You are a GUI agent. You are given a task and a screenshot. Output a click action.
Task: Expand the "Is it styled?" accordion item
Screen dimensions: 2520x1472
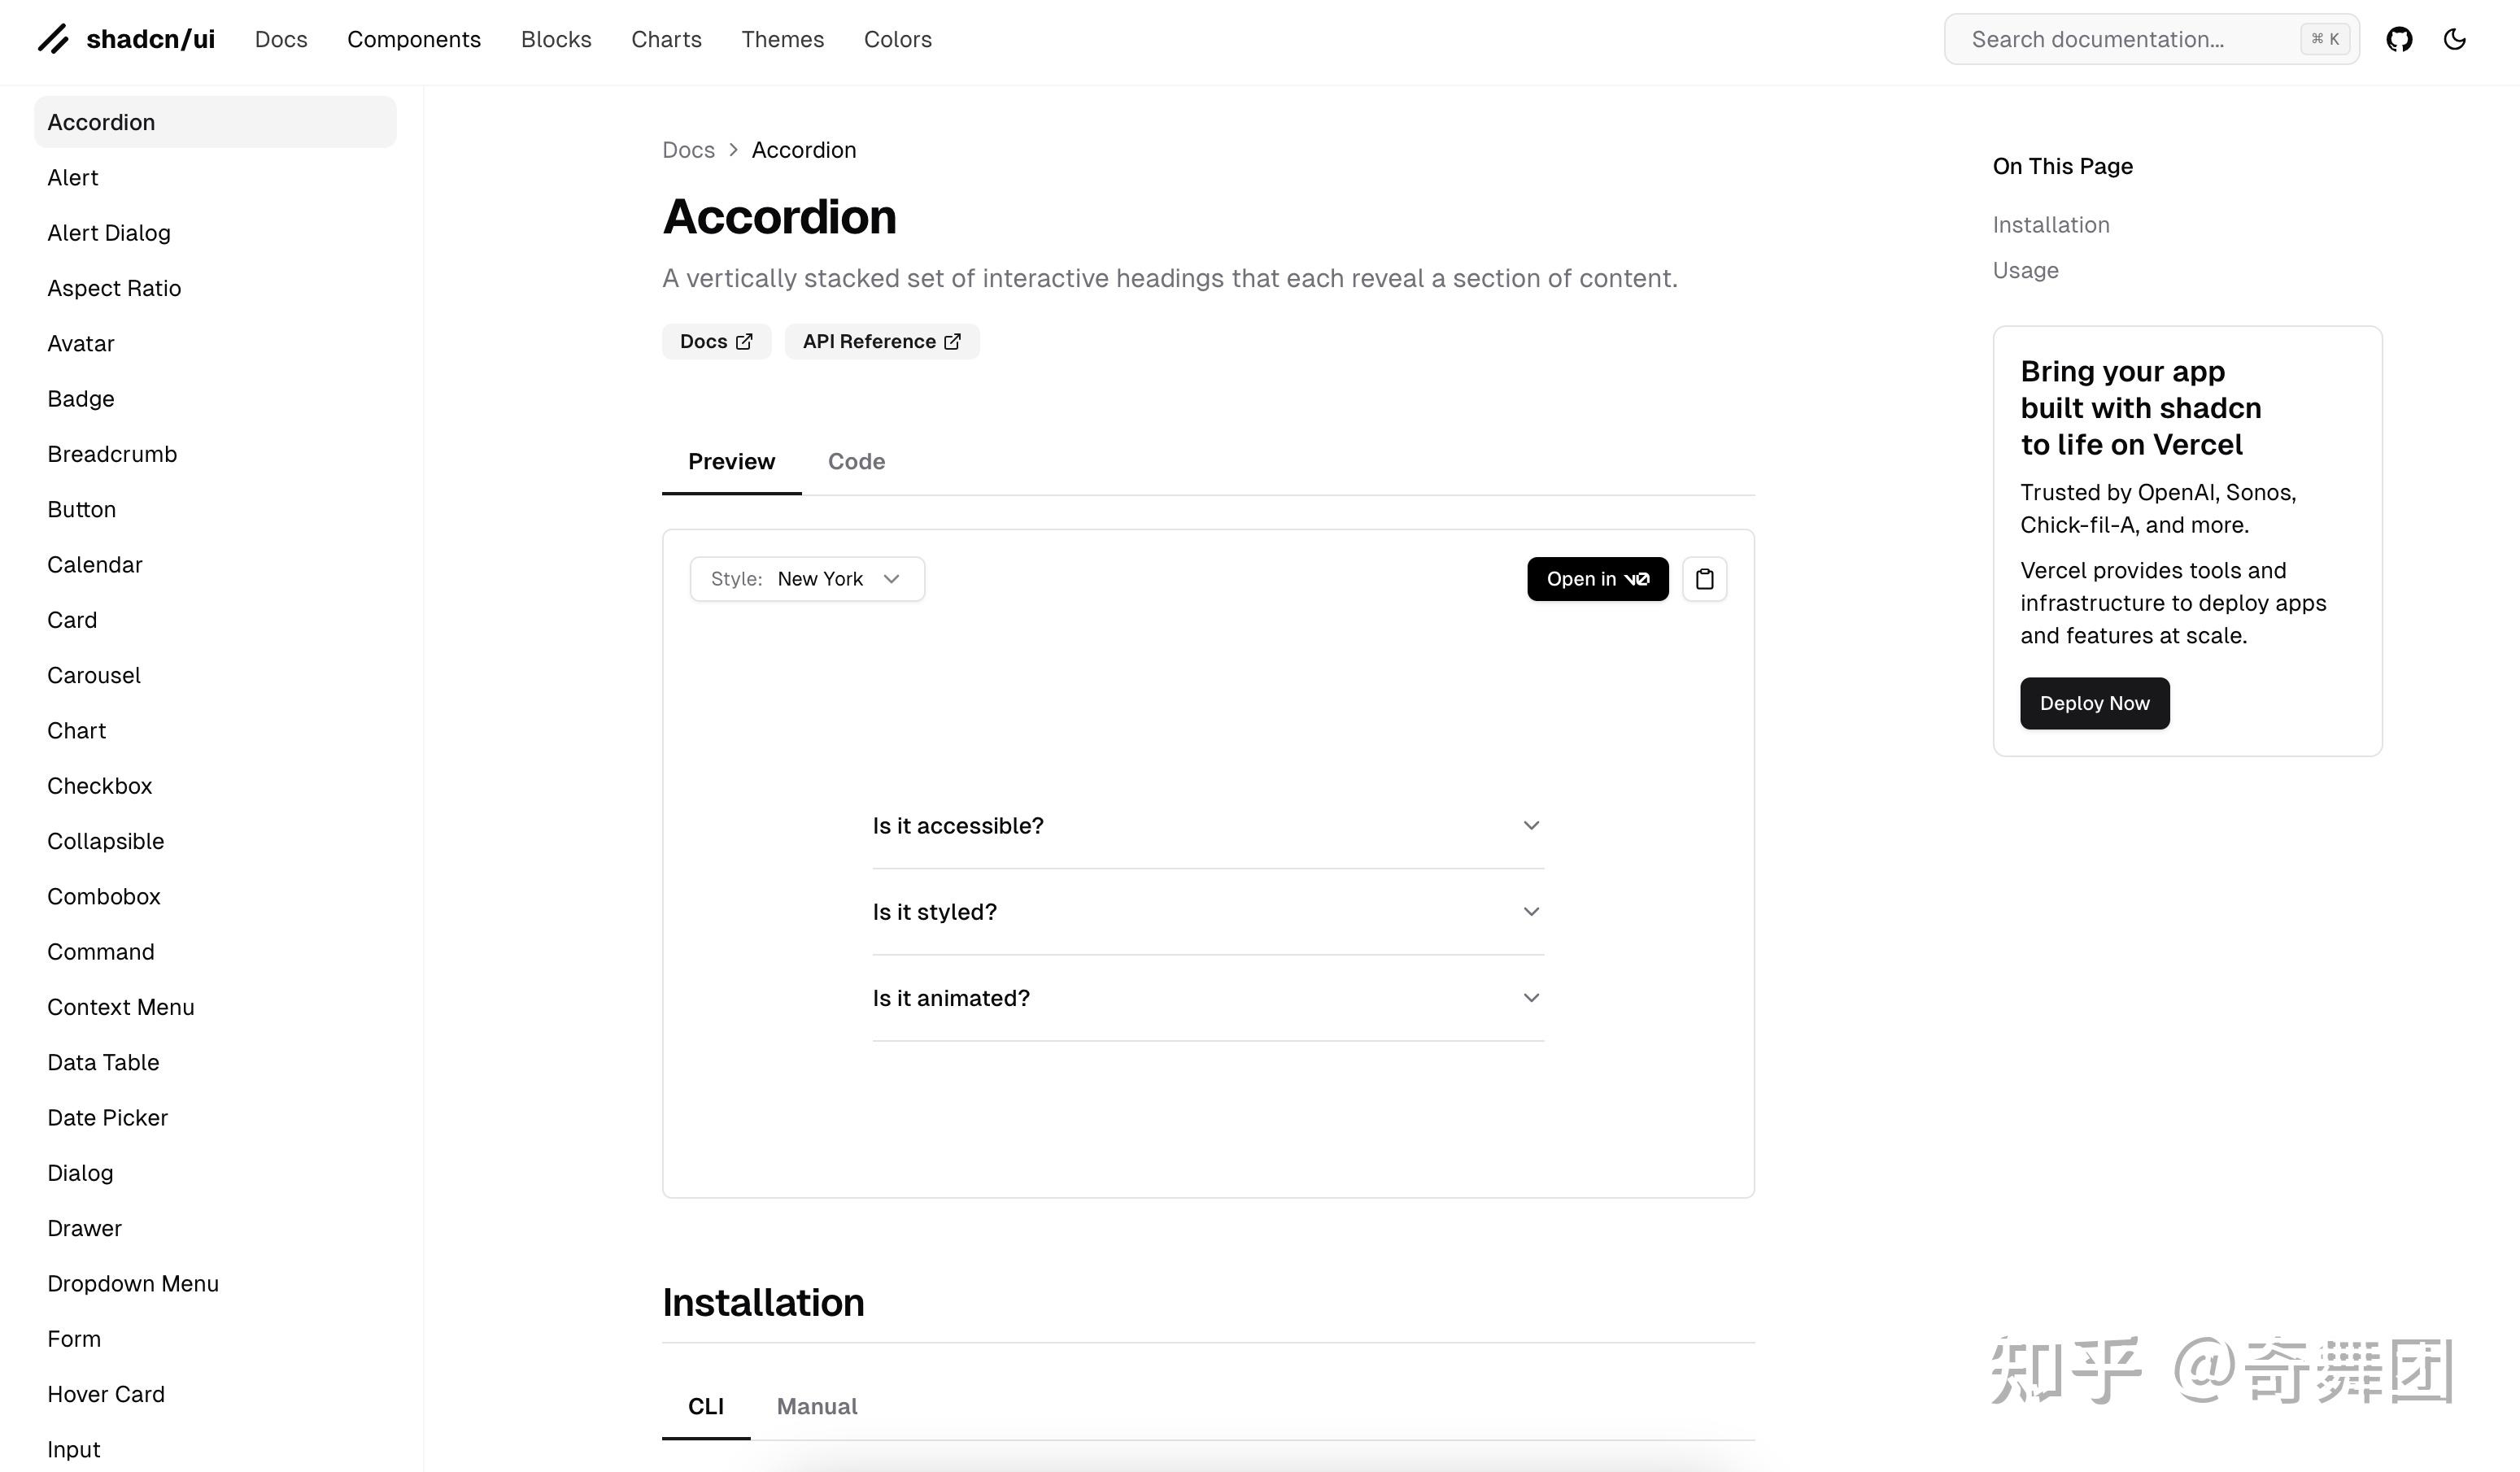tap(1207, 912)
